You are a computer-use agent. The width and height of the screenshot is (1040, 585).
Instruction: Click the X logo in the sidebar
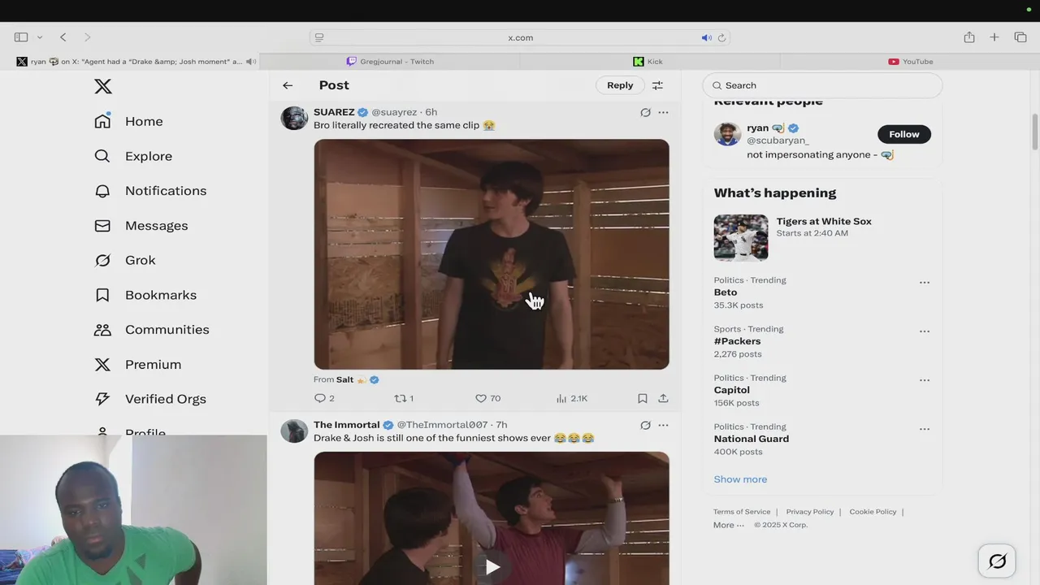[x=103, y=86]
